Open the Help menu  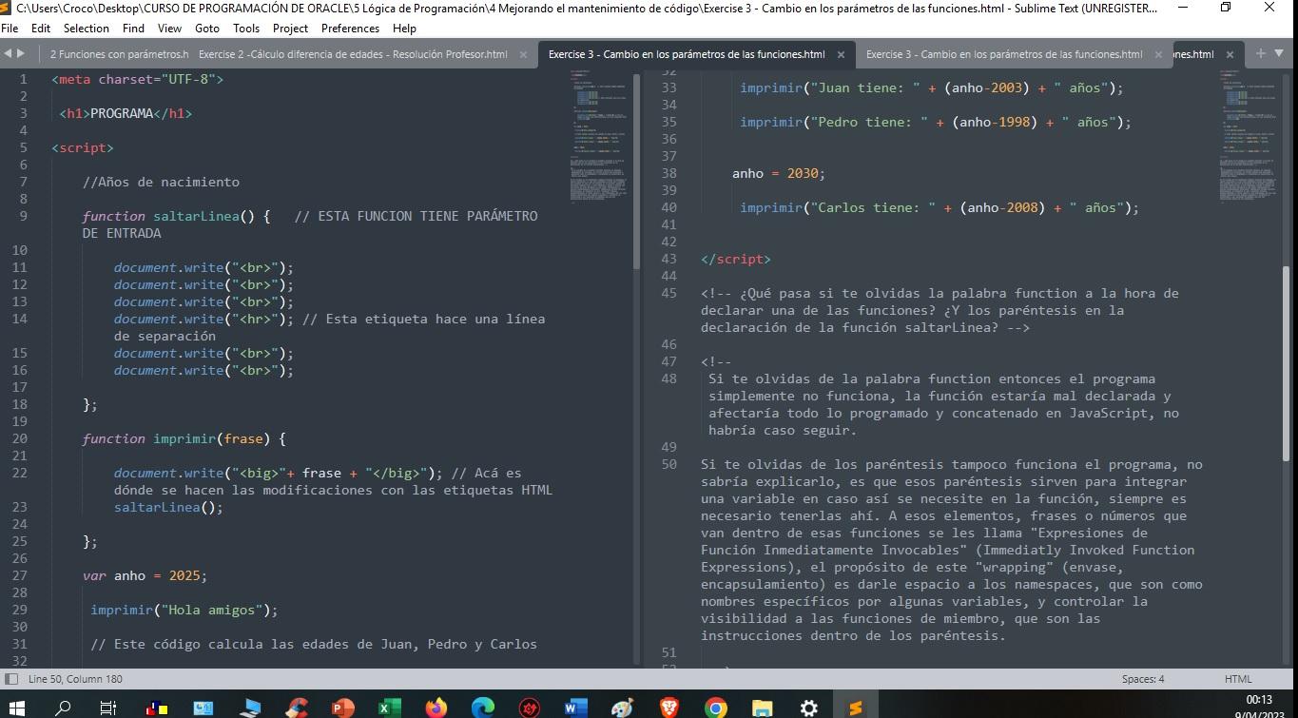click(404, 29)
